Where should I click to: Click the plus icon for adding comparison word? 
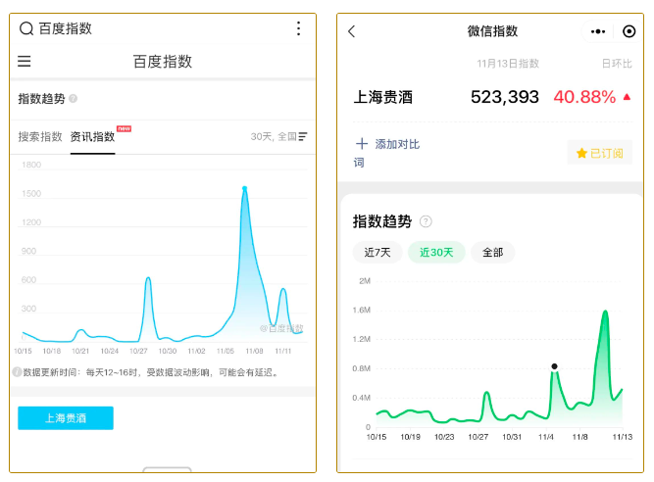[362, 144]
